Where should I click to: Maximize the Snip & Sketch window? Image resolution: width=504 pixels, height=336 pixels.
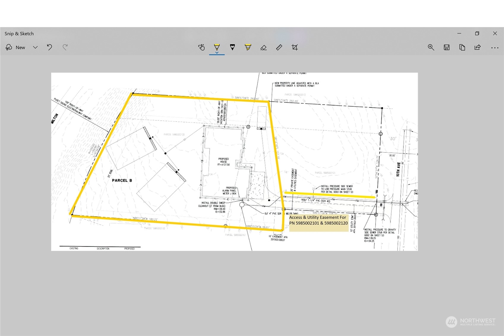coord(477,33)
